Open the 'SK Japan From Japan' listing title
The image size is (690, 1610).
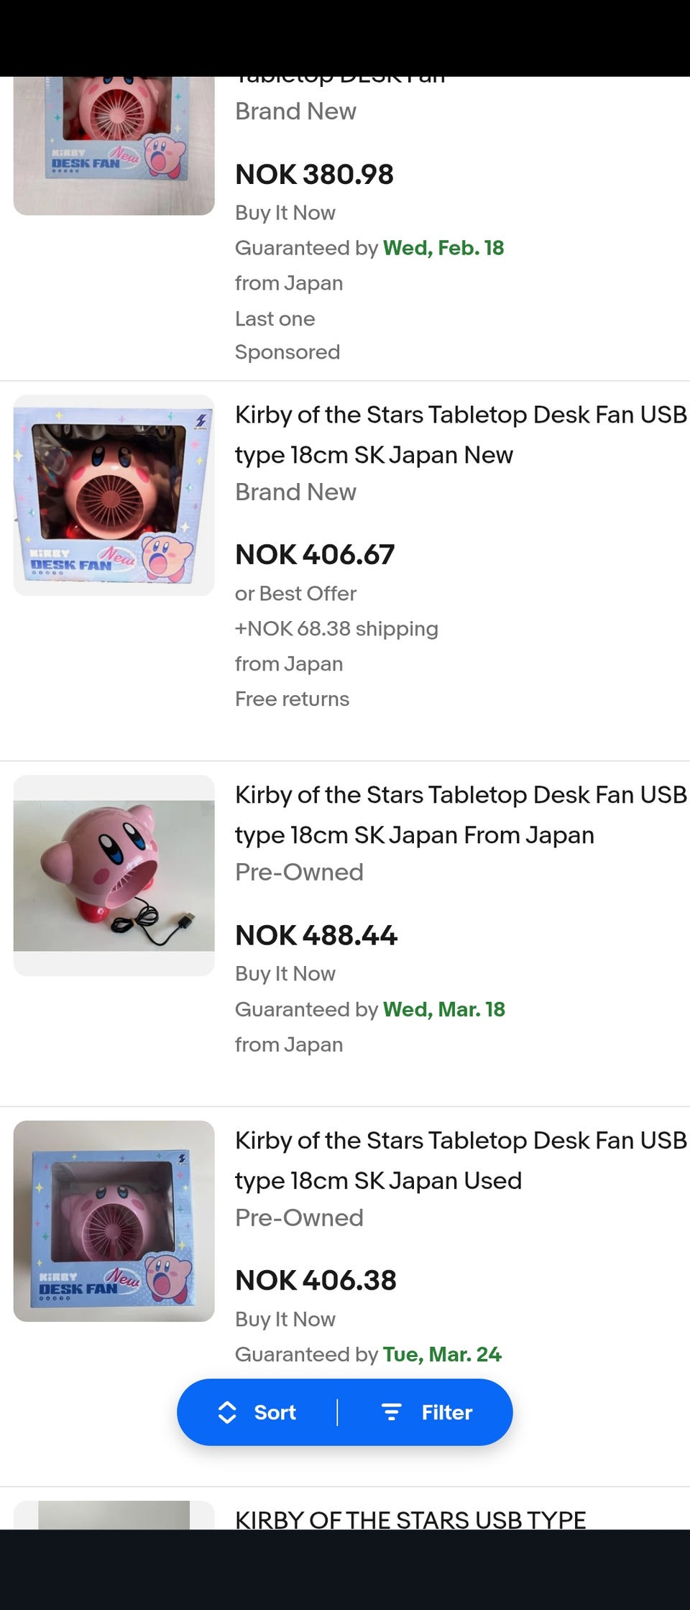pyautogui.click(x=460, y=815)
